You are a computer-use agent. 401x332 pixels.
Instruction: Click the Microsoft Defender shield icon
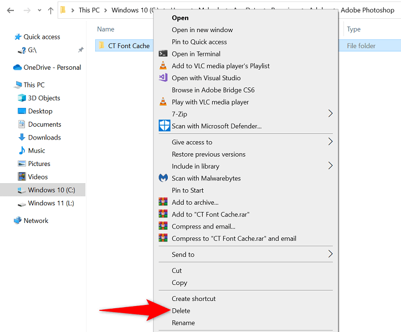pyautogui.click(x=163, y=126)
